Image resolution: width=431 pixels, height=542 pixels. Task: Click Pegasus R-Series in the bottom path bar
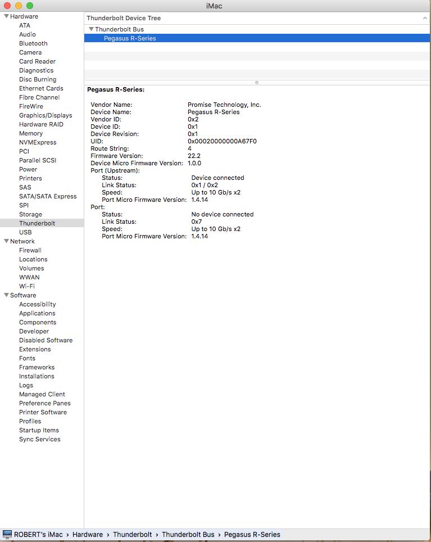252,534
